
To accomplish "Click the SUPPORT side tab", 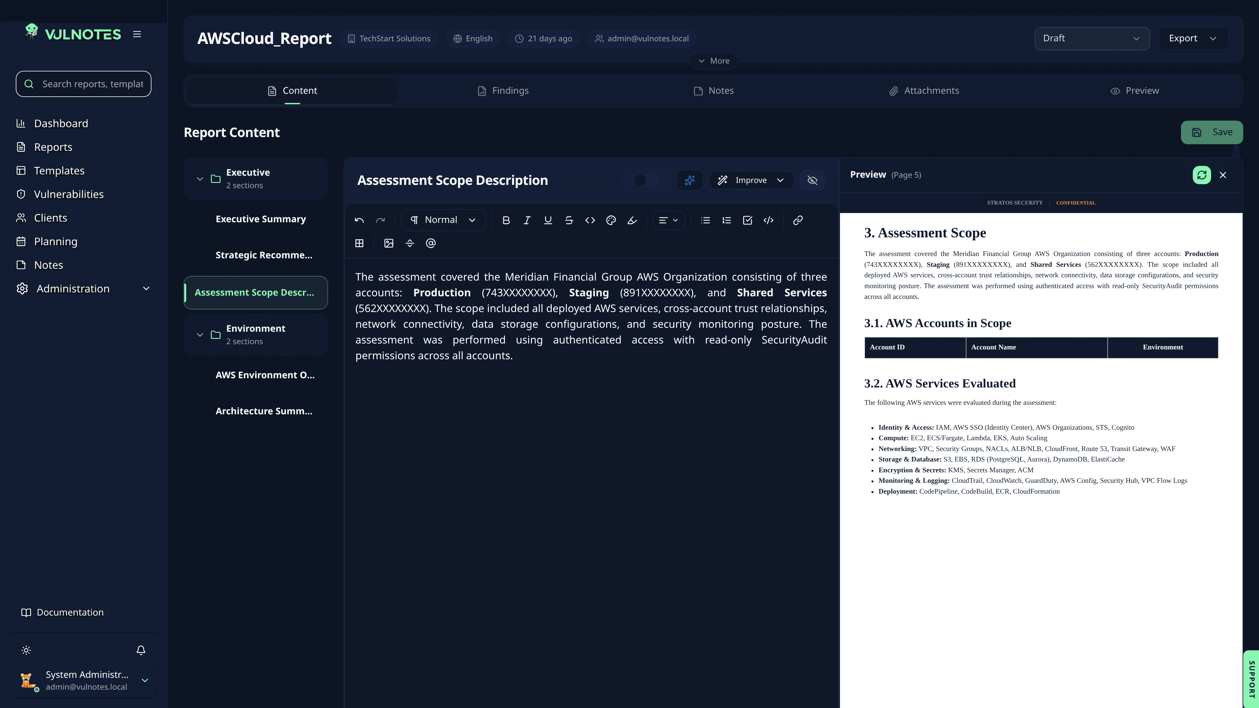I will point(1251,679).
